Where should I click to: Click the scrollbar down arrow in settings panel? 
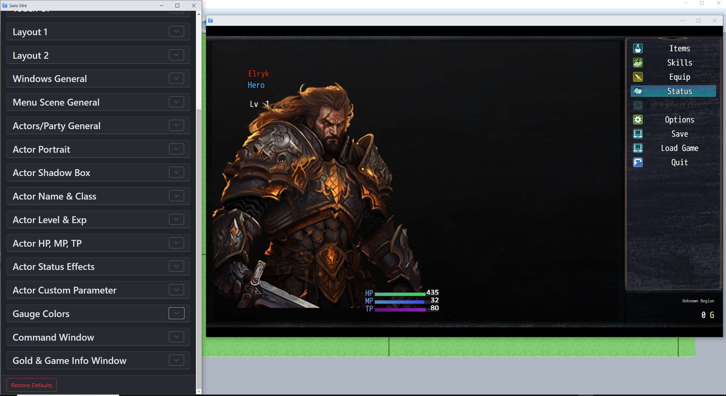[199, 391]
